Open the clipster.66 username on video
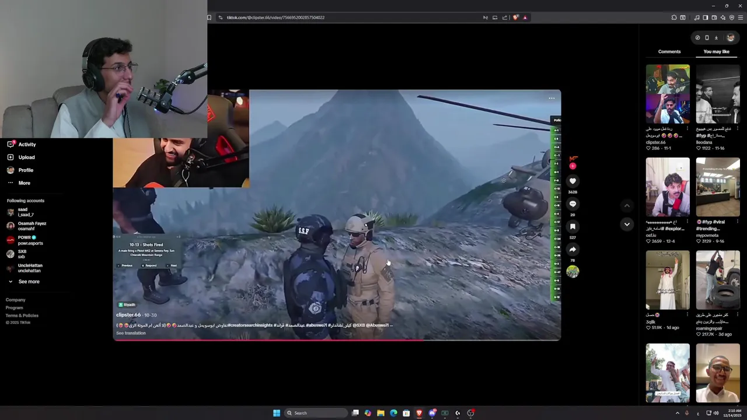This screenshot has width=747, height=420. pos(128,315)
